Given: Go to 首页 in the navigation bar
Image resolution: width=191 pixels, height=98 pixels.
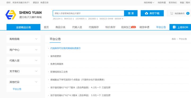Looking at the screenshot, I should click(x=46, y=27).
